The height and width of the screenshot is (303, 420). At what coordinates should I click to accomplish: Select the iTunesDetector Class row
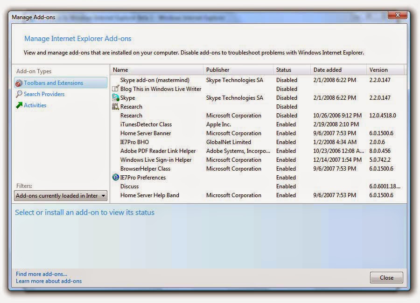coord(257,124)
